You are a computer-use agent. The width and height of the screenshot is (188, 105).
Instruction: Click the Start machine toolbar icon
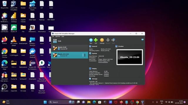(x=113, y=41)
